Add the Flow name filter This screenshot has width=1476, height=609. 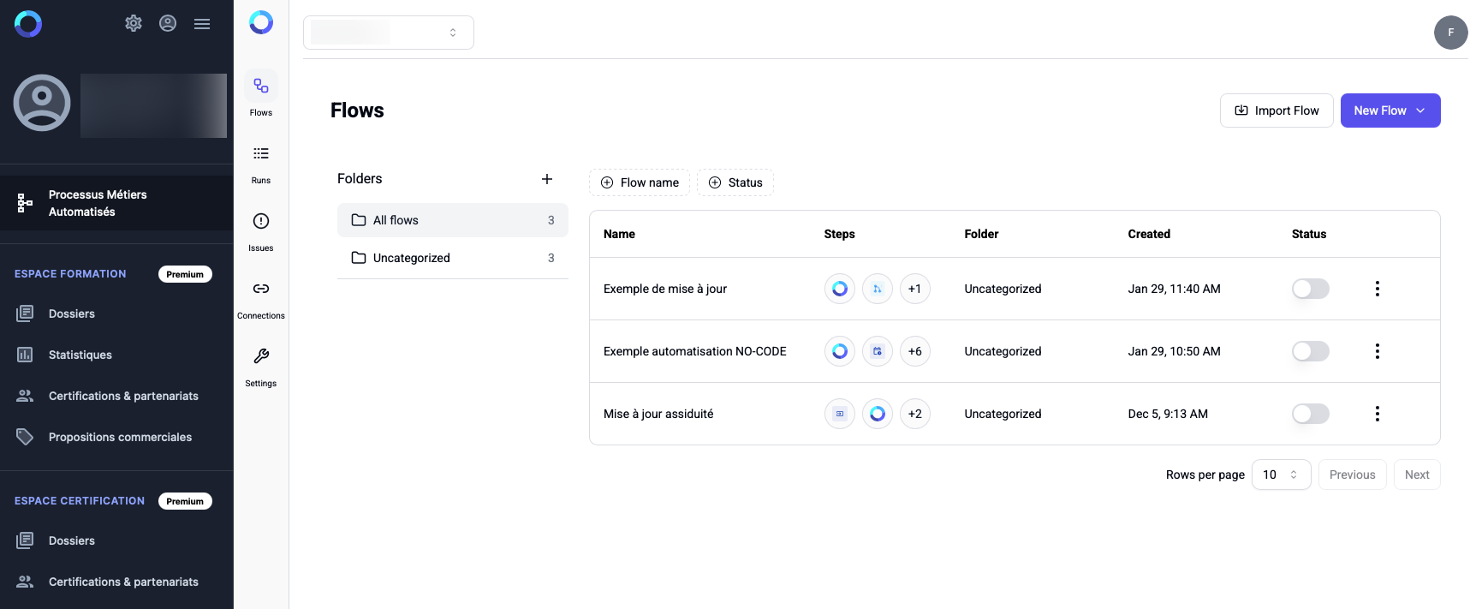[640, 182]
